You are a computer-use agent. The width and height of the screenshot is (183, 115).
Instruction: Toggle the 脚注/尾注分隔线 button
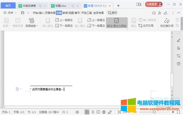pos(117,23)
